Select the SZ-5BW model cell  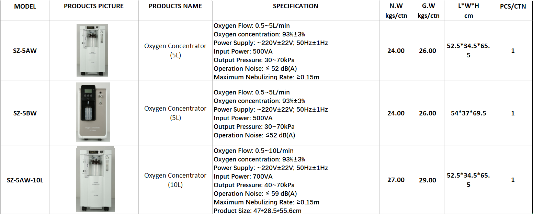click(25, 113)
